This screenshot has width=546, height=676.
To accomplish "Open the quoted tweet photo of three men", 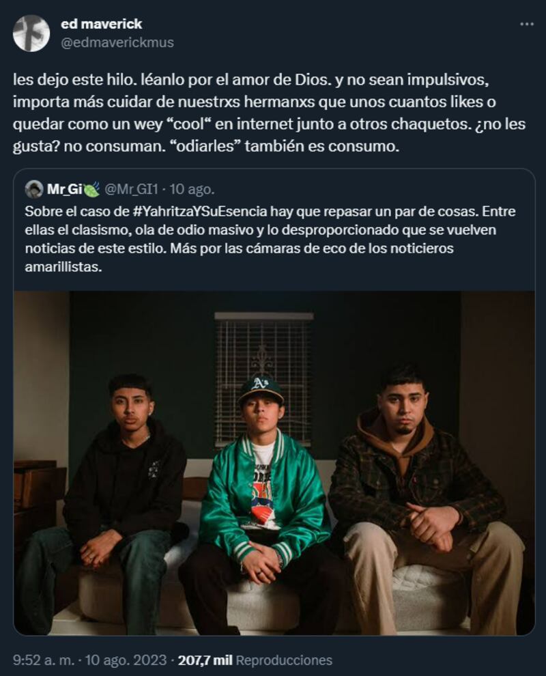I will [x=274, y=462].
